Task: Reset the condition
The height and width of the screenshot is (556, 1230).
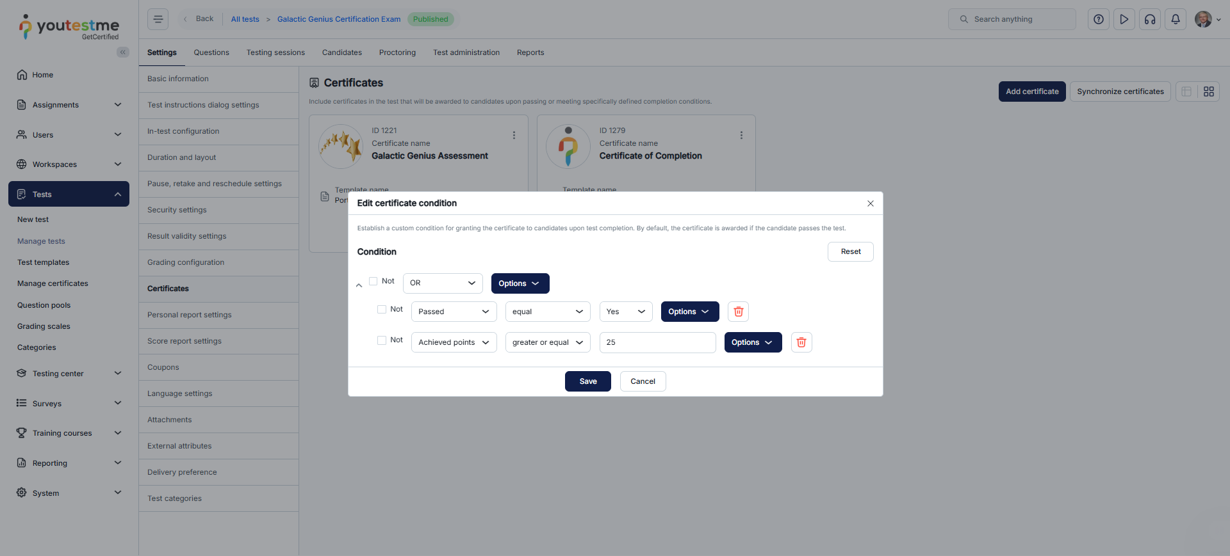Action: point(850,251)
